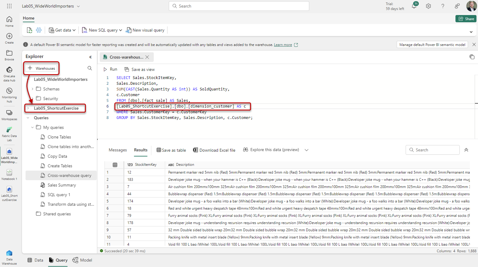Search in Explorer pane

(90, 68)
